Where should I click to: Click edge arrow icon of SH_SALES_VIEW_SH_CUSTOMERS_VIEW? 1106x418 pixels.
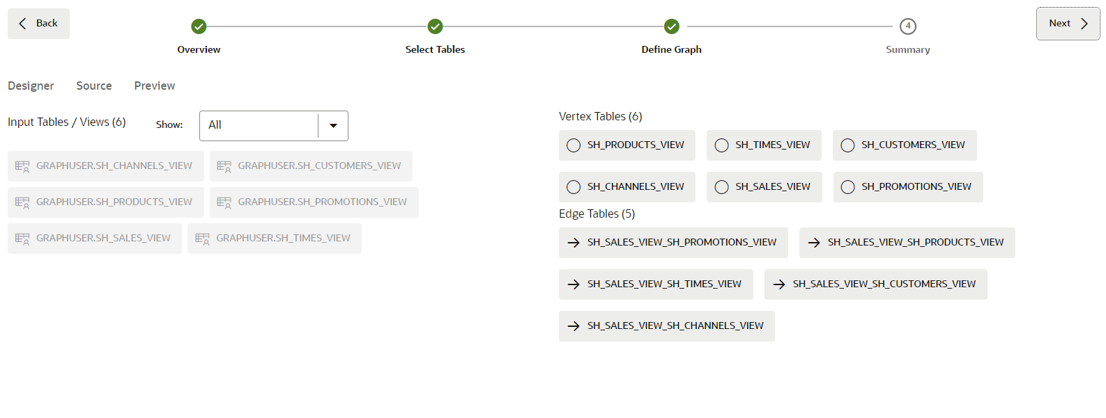[779, 284]
